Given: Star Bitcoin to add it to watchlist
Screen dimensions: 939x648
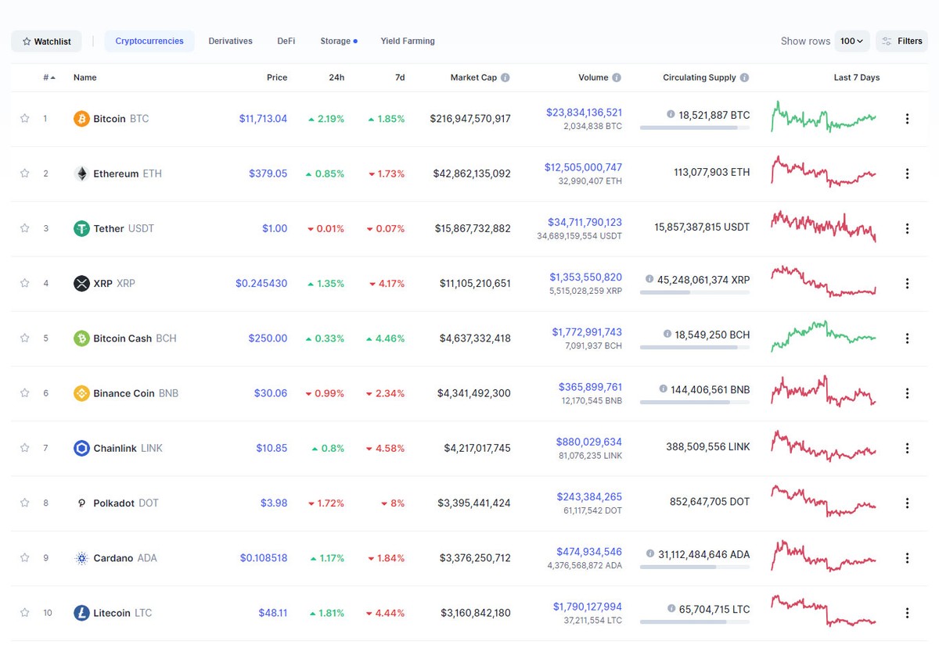Looking at the screenshot, I should click(24, 118).
